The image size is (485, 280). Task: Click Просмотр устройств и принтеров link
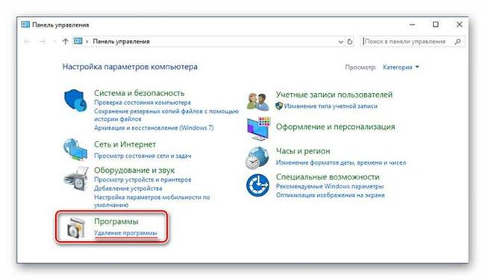click(x=143, y=179)
